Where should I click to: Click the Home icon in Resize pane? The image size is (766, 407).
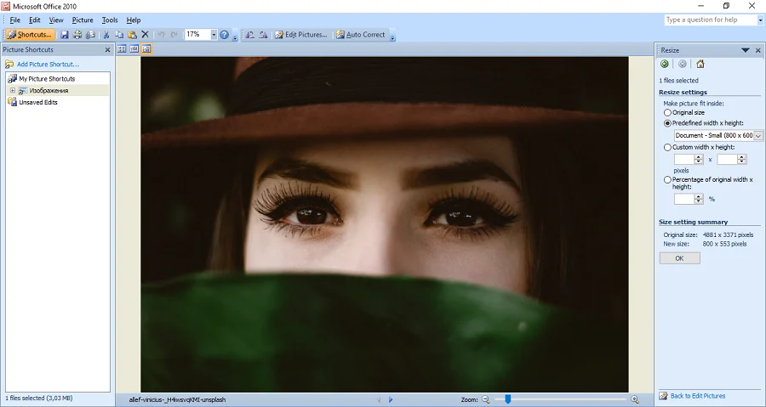click(x=700, y=64)
